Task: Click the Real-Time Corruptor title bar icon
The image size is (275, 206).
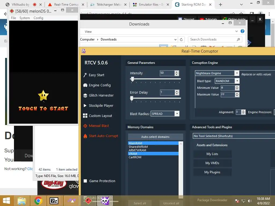Action: pyautogui.click(x=84, y=51)
